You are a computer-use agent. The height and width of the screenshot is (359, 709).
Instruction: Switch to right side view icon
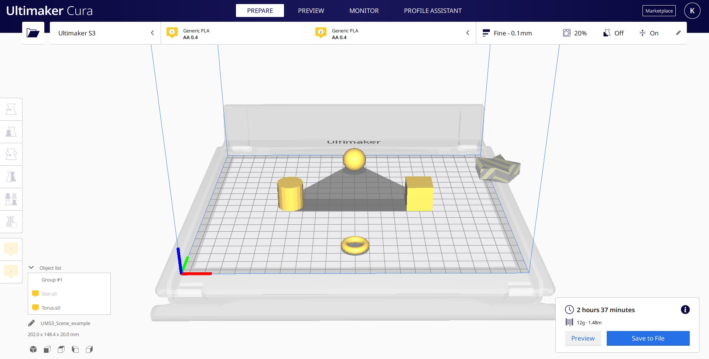[x=89, y=349]
